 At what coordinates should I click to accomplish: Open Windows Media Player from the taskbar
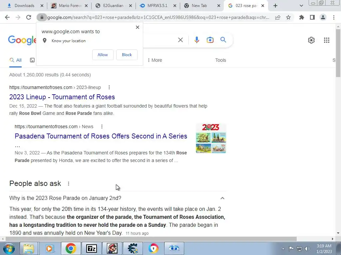(49, 248)
